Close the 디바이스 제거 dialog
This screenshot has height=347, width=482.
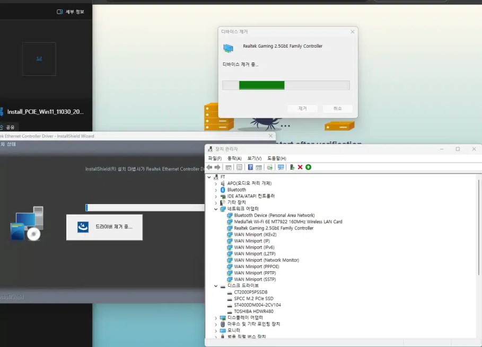click(352, 32)
